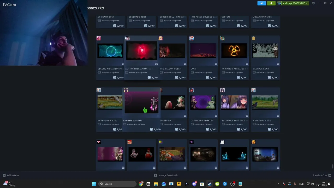Click the game icon on The Dragon Queen card

pos(160,38)
